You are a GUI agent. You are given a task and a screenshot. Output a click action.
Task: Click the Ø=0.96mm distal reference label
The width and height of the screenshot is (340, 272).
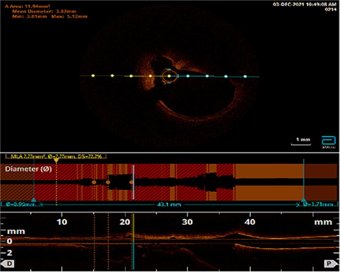coord(17,204)
